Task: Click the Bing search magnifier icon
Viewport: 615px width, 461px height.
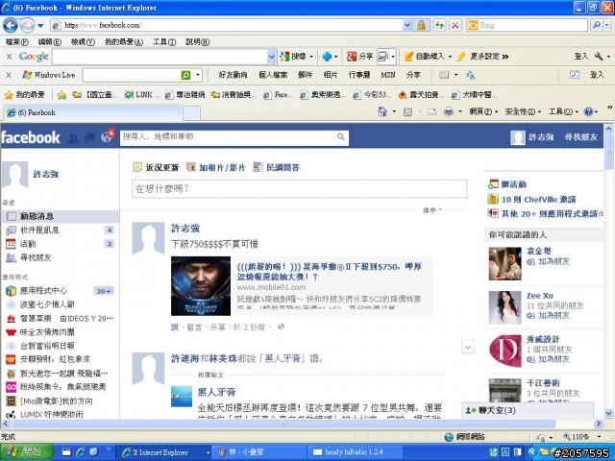Action: 597,26
